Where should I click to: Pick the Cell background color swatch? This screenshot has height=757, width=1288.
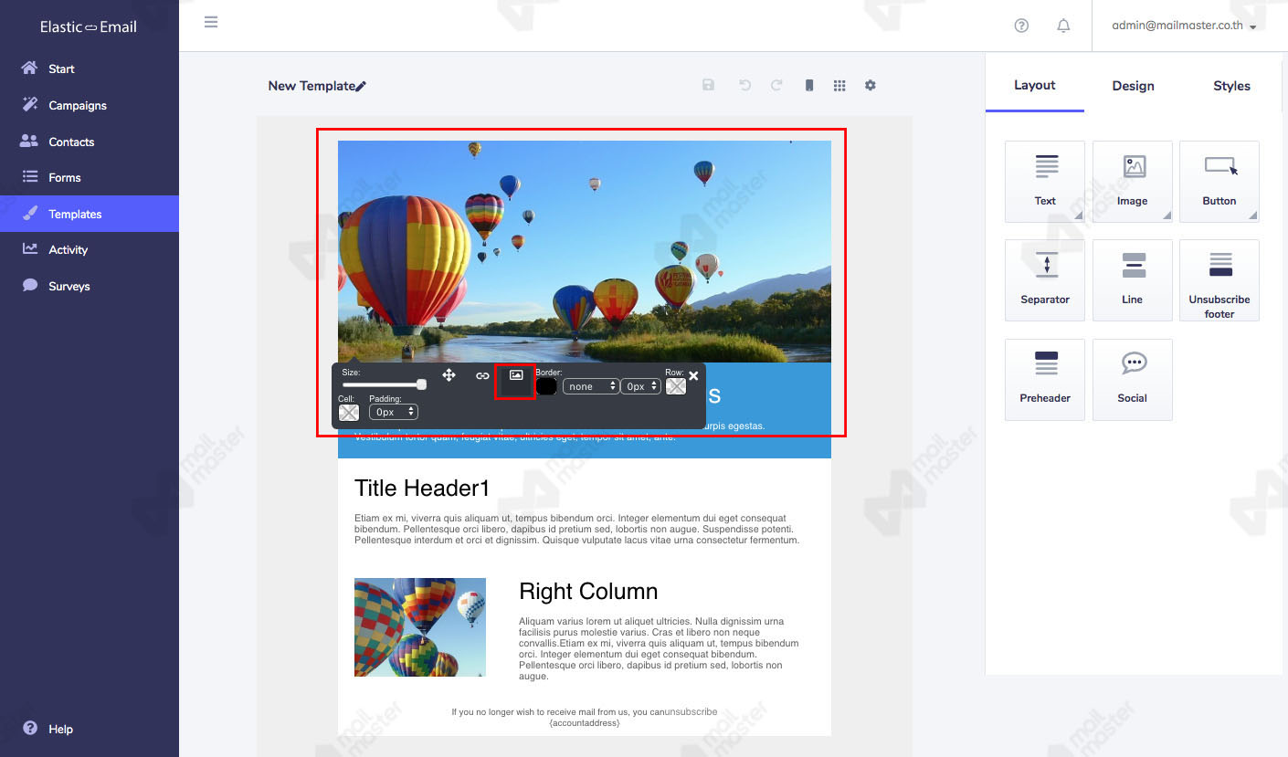[x=349, y=413]
